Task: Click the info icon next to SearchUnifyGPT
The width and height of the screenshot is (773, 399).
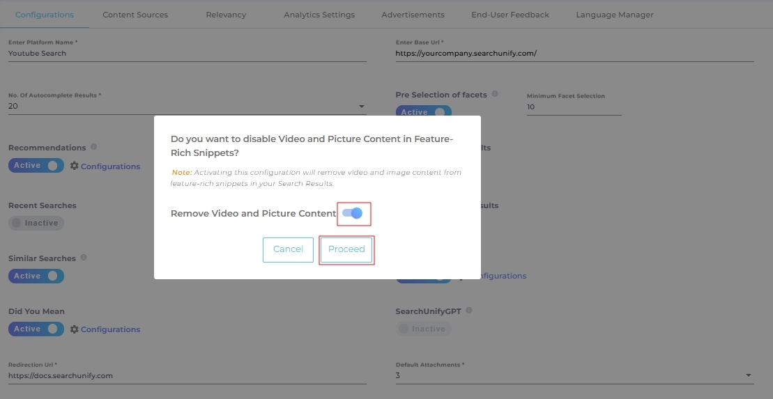Action: 469,311
